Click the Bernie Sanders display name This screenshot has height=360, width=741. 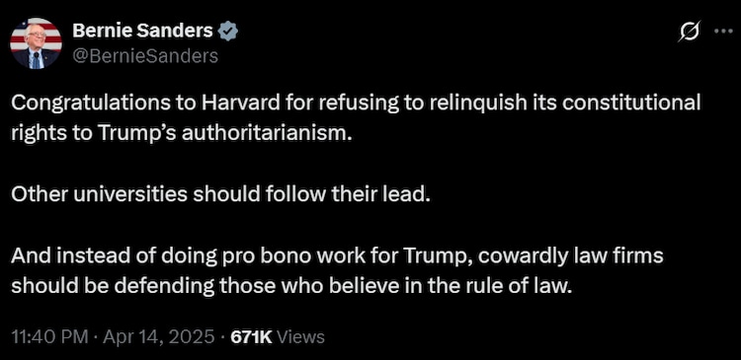coord(142,32)
